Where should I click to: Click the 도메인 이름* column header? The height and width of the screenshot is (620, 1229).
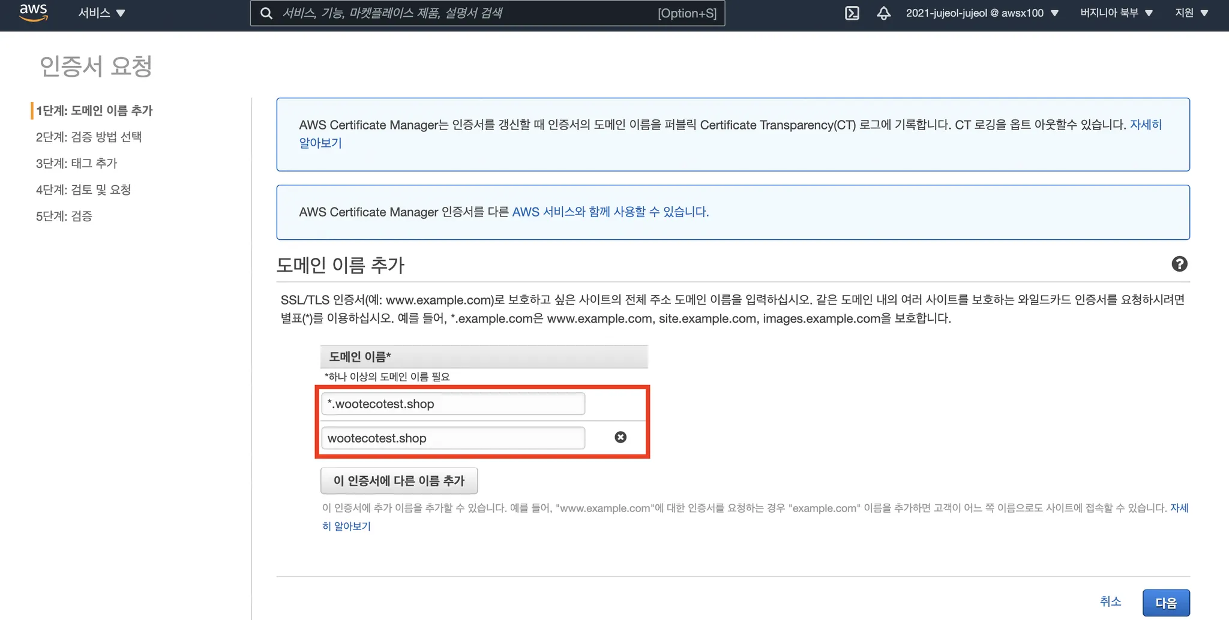484,357
